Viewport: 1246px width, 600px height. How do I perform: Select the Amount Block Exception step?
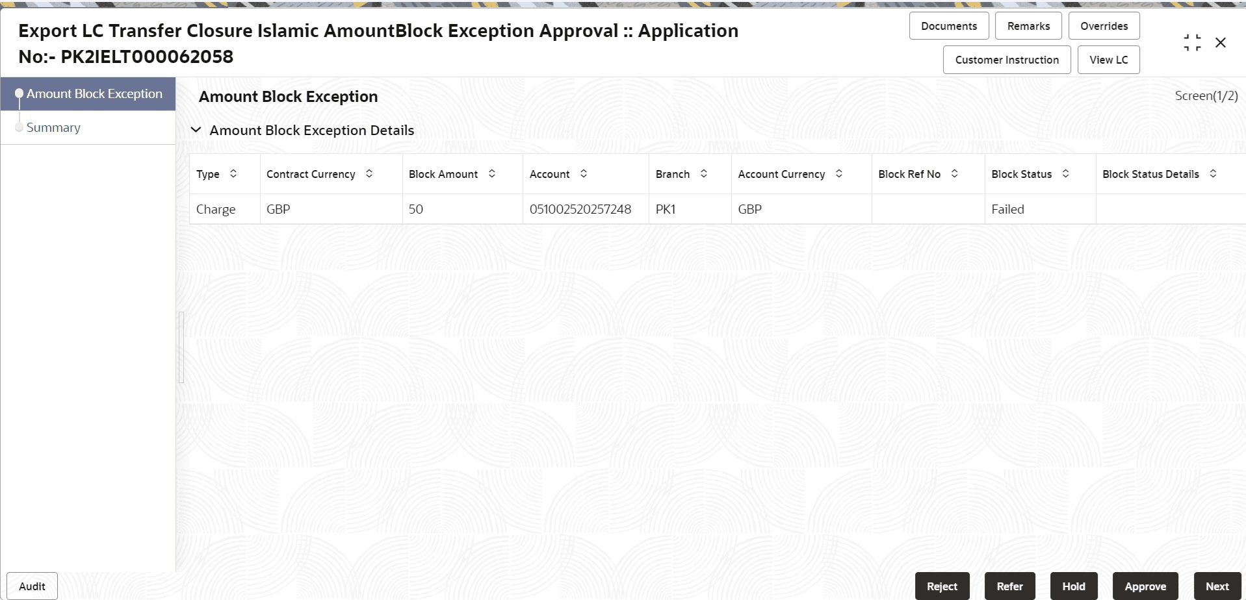(x=94, y=94)
